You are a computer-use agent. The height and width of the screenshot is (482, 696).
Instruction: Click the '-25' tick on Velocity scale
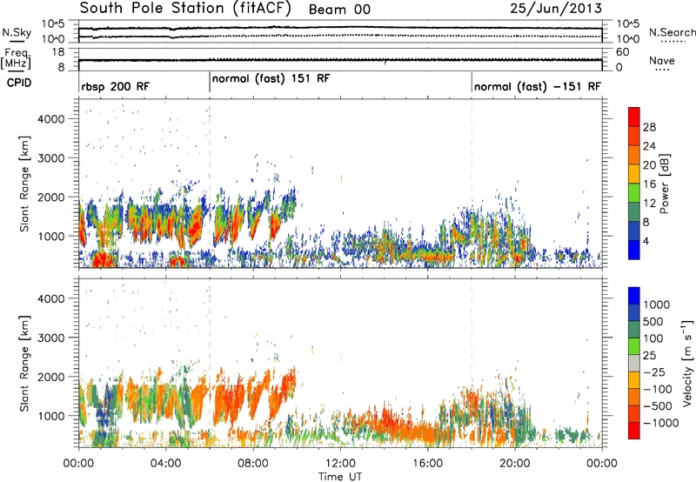click(x=652, y=372)
